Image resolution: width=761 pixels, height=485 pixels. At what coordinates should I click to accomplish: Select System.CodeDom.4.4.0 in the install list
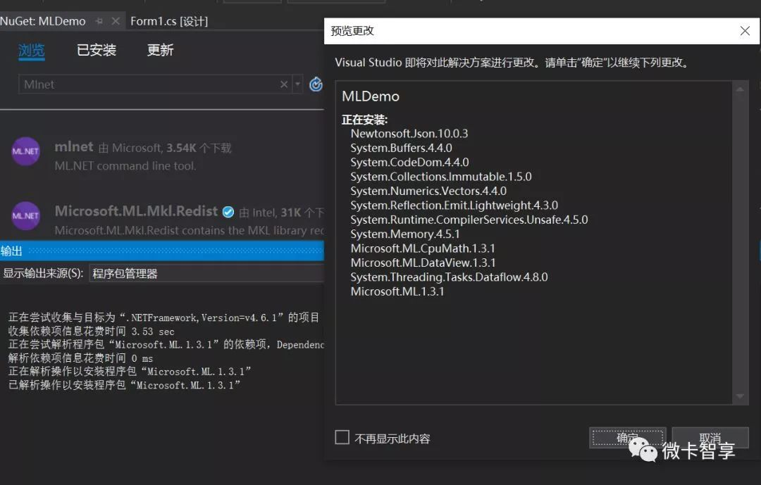[x=409, y=163]
